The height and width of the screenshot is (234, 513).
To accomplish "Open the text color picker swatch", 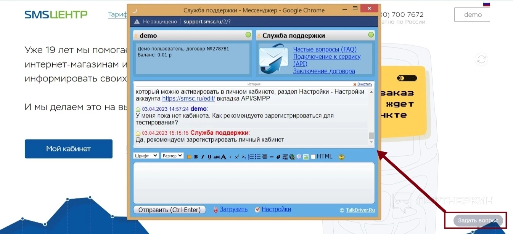I will point(189,157).
